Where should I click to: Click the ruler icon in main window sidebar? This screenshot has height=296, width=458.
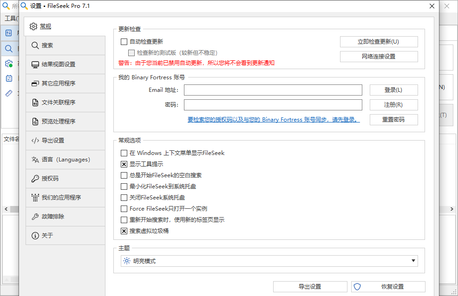click(x=9, y=93)
